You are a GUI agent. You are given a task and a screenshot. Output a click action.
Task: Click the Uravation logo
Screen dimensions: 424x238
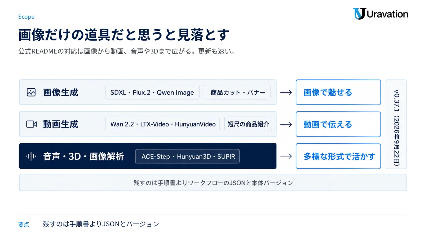pyautogui.click(x=381, y=14)
